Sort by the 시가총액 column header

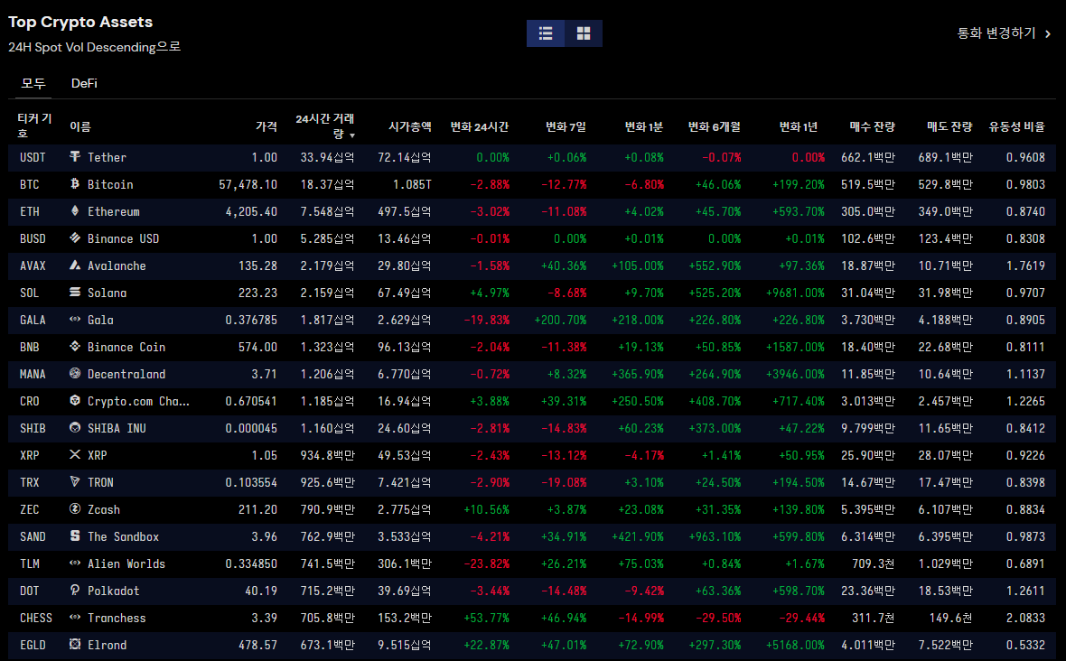coord(410,126)
